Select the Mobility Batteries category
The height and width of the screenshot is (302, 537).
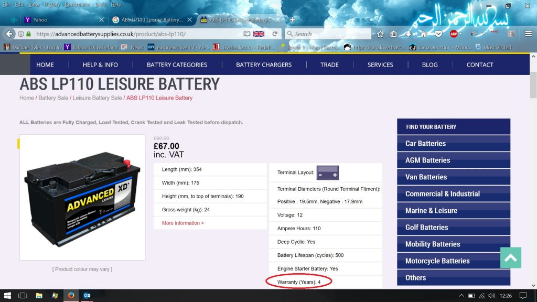tap(454, 244)
